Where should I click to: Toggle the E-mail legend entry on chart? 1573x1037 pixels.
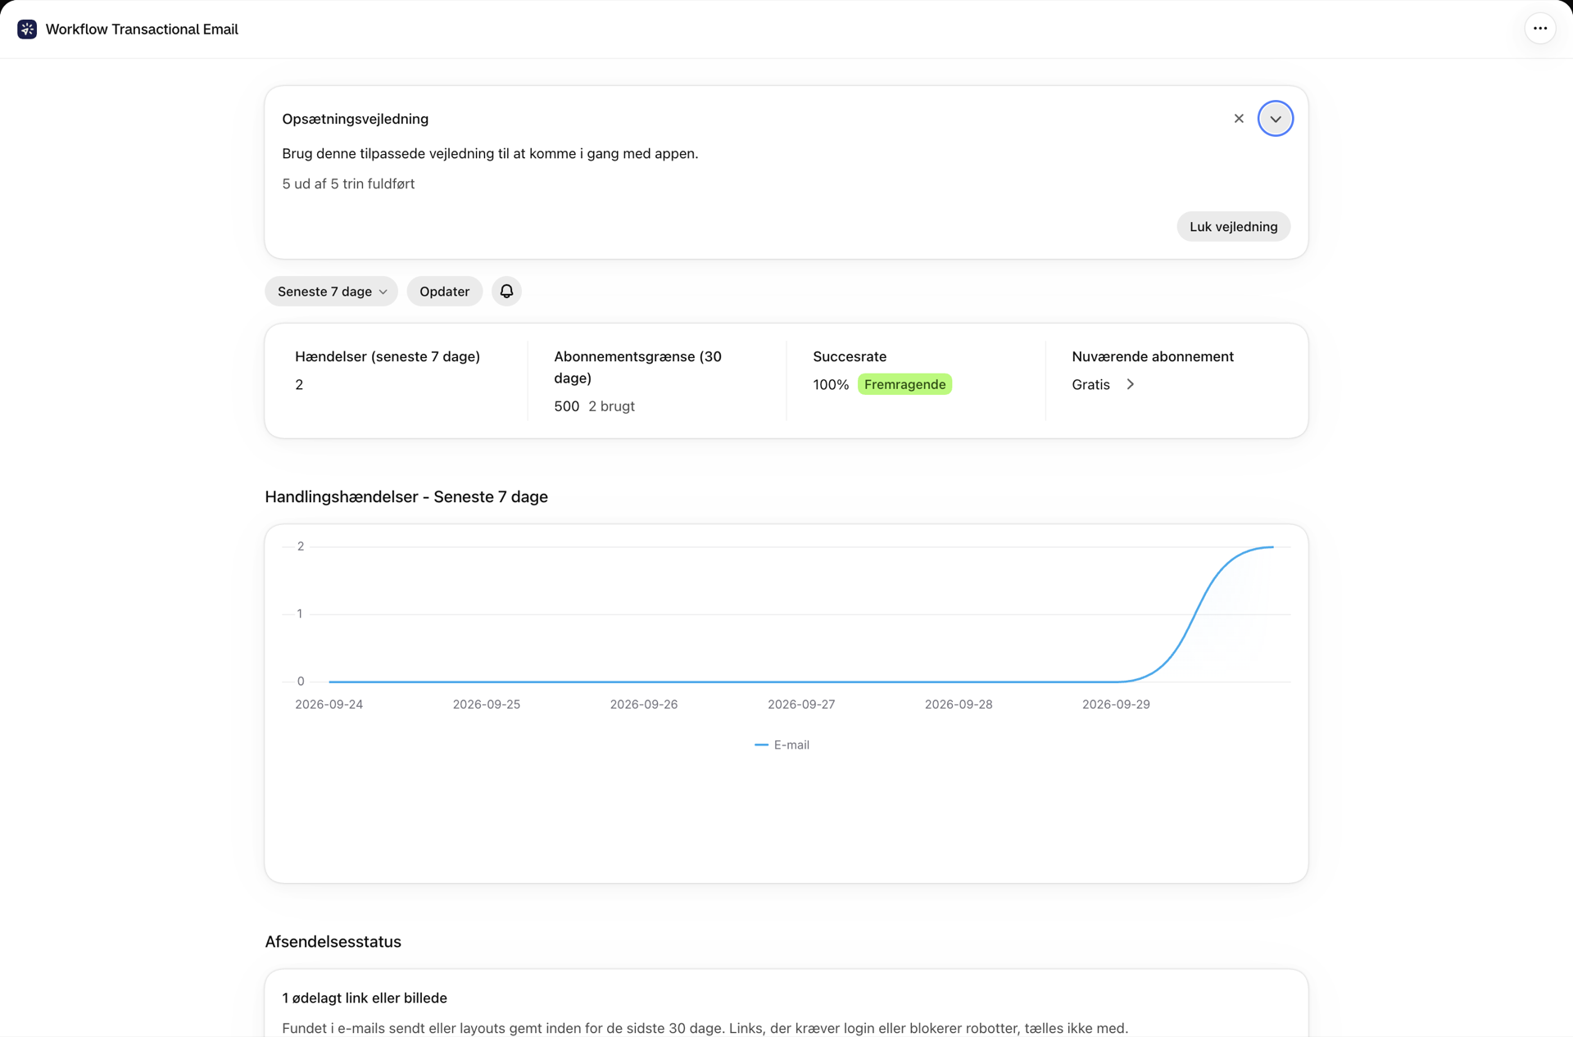click(x=782, y=745)
